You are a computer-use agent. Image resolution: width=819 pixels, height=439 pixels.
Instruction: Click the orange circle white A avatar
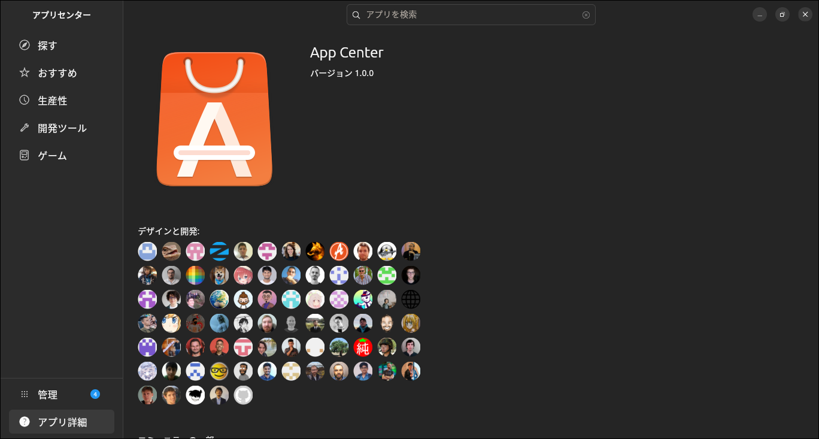(339, 252)
